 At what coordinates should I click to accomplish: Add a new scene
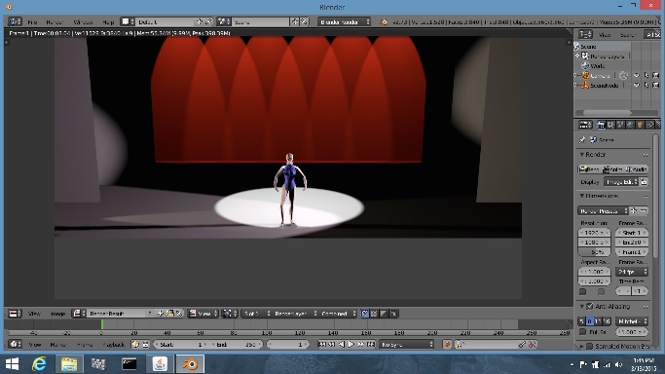[x=295, y=21]
